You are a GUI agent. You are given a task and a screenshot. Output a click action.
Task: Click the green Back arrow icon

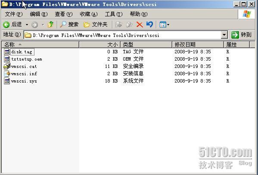point(6,25)
